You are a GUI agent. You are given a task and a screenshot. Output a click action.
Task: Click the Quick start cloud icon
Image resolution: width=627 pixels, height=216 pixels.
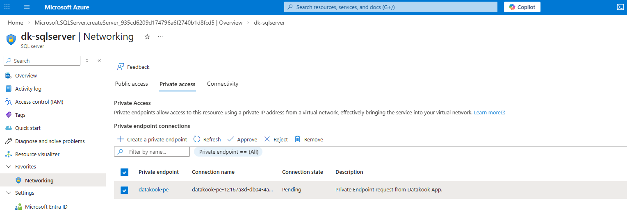(x=8, y=128)
